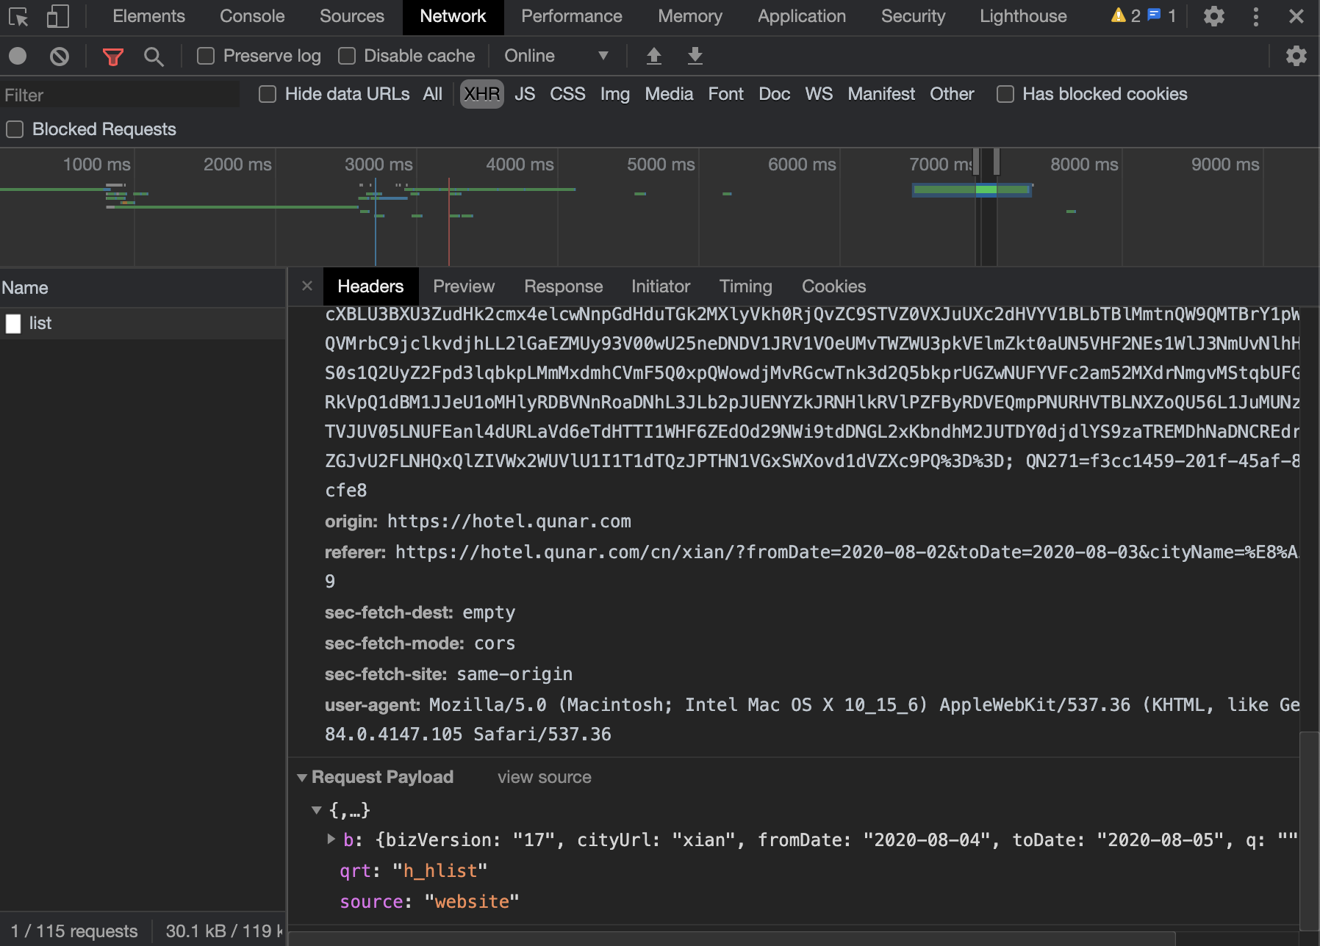1320x946 pixels.
Task: Open the Initiator tab of the request
Action: coord(660,286)
